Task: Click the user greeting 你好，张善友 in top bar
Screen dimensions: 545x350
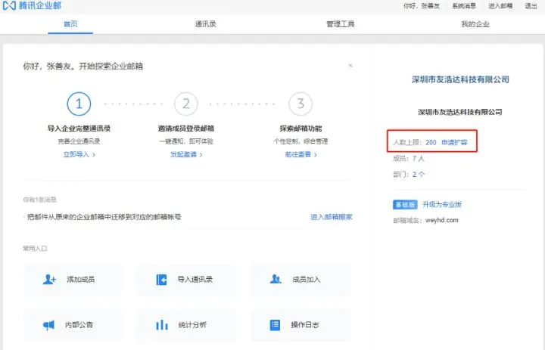Action: (x=422, y=5)
